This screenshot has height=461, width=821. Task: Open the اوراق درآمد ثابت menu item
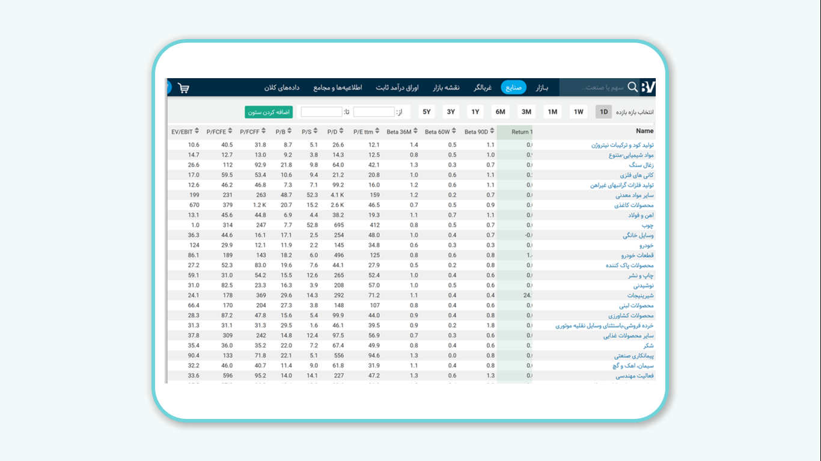[397, 88]
